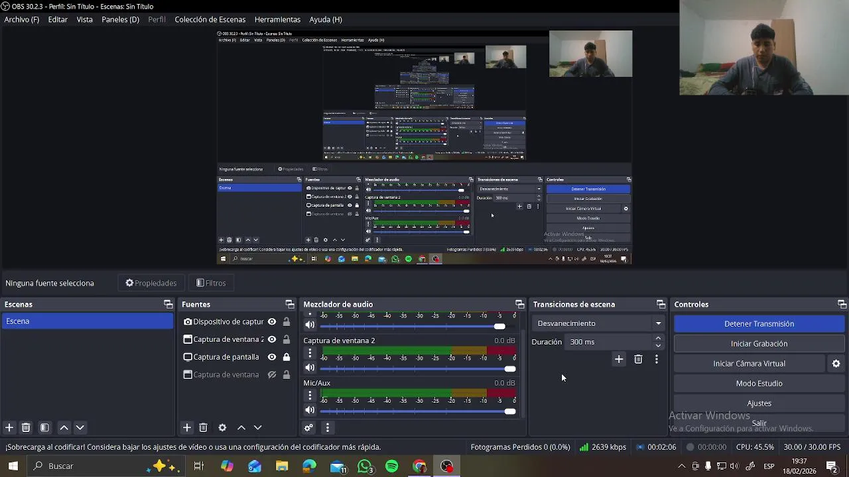Hide the Captura de pantalla source
Image resolution: width=849 pixels, height=477 pixels.
[x=272, y=357]
